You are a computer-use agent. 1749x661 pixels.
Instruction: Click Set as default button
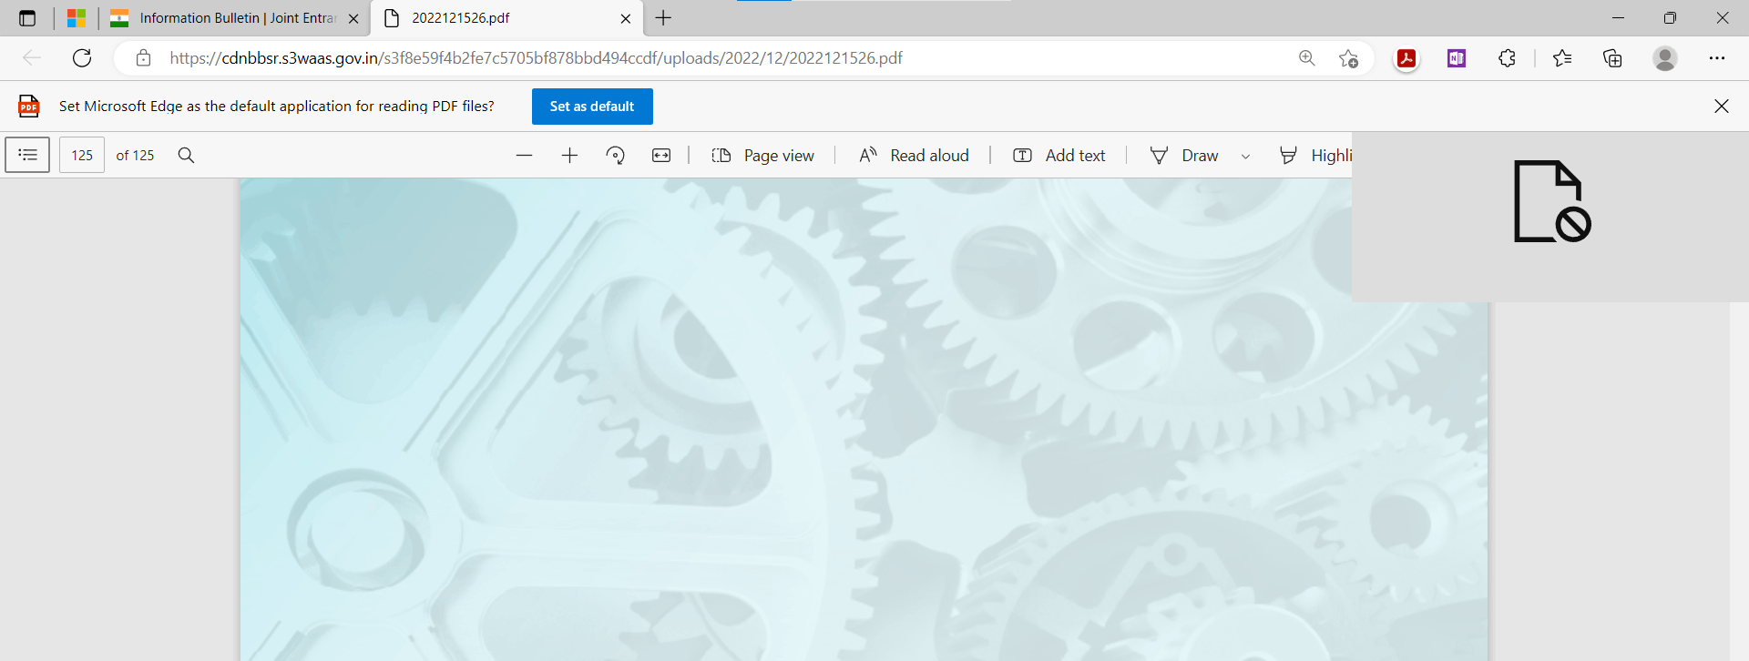pos(592,107)
